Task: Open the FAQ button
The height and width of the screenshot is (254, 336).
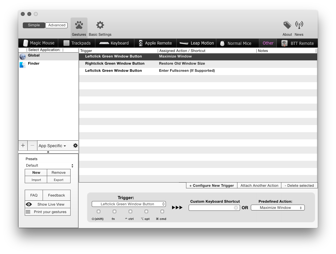Action: click(34, 195)
